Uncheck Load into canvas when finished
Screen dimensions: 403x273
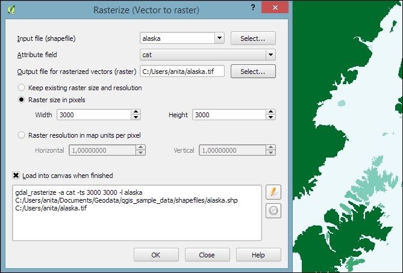point(16,176)
